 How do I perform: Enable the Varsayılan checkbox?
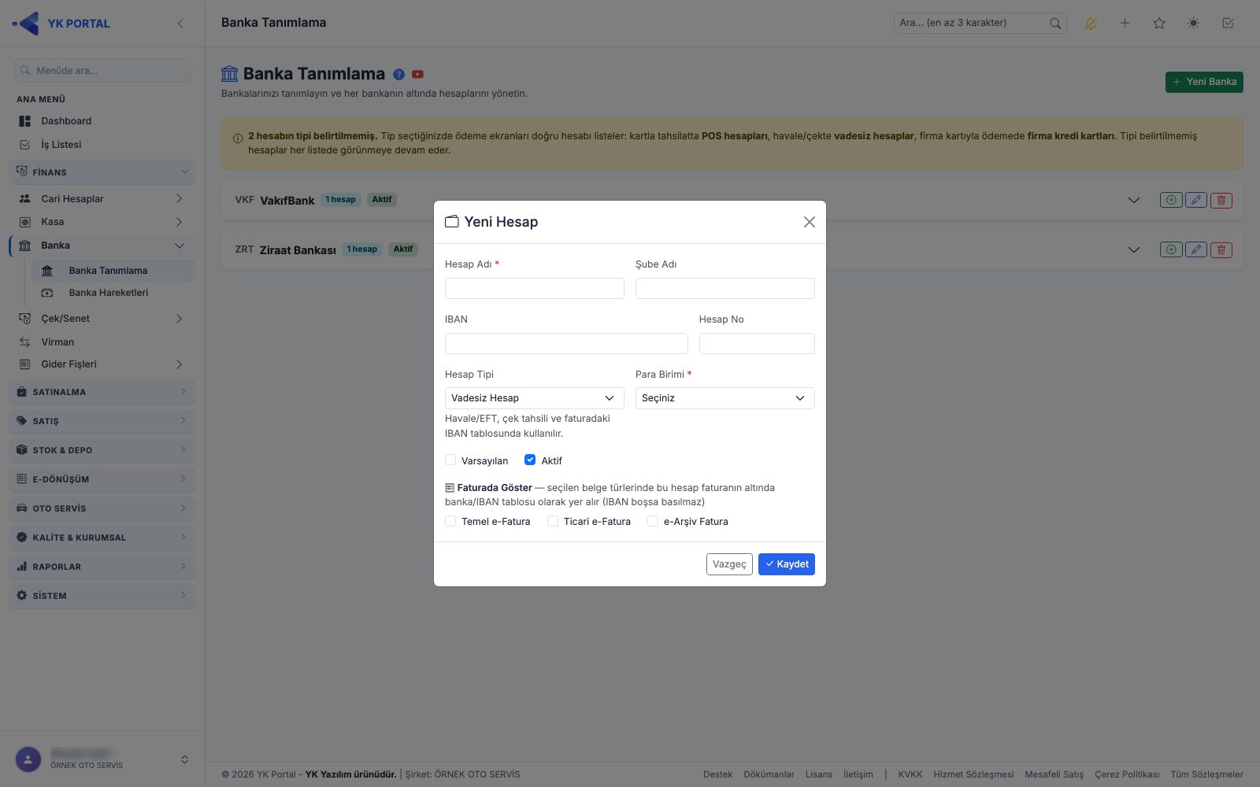click(450, 460)
